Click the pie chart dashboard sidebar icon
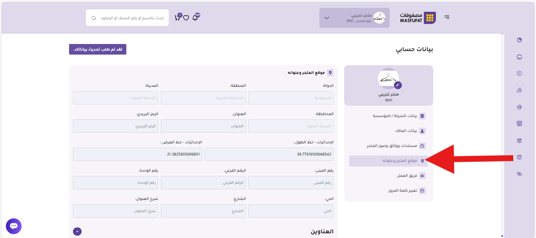Image resolution: width=536 pixels, height=238 pixels. (520, 40)
